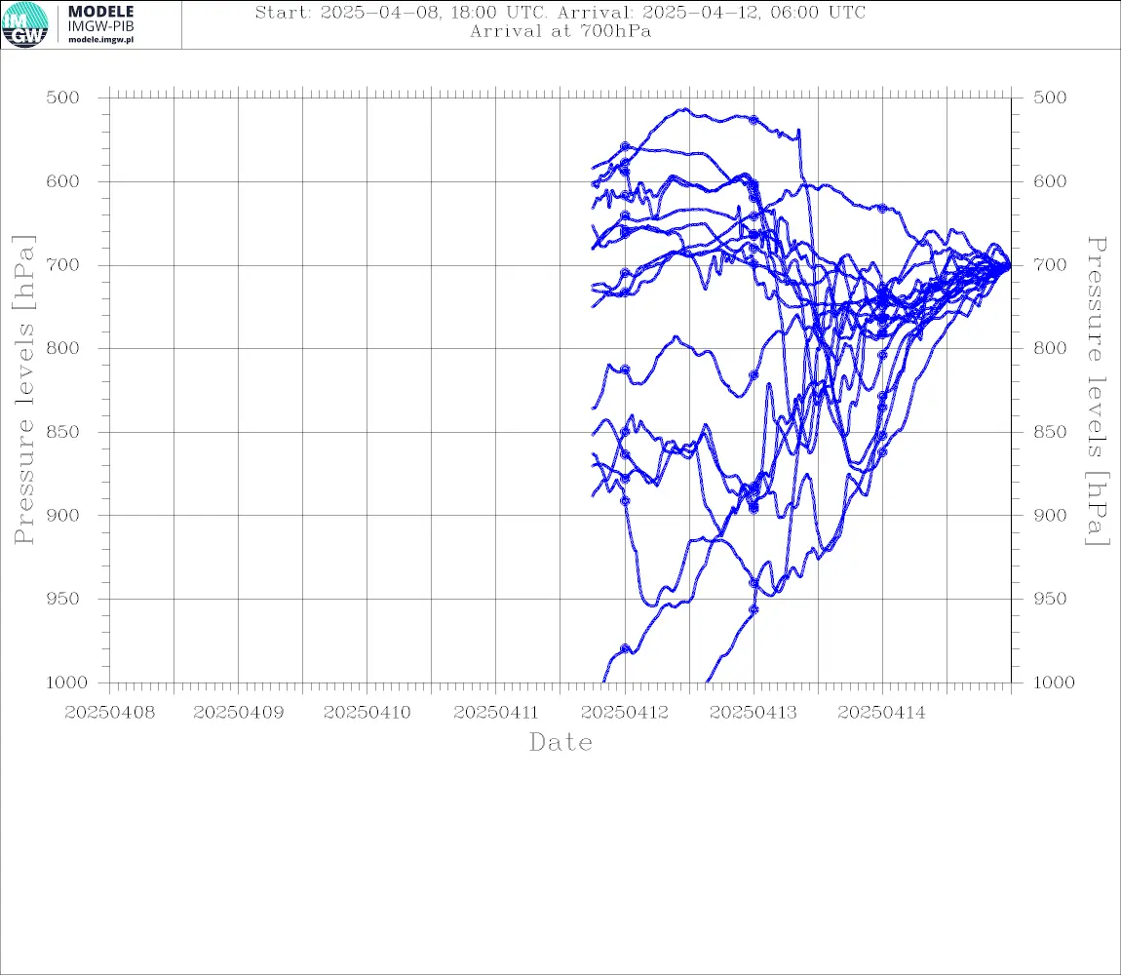Viewport: 1121px width, 975px height.
Task: Click the IMGW round logo icon
Action: click(25, 24)
